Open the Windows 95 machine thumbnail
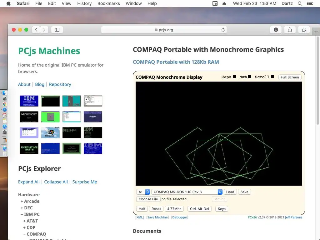 [x=50, y=132]
